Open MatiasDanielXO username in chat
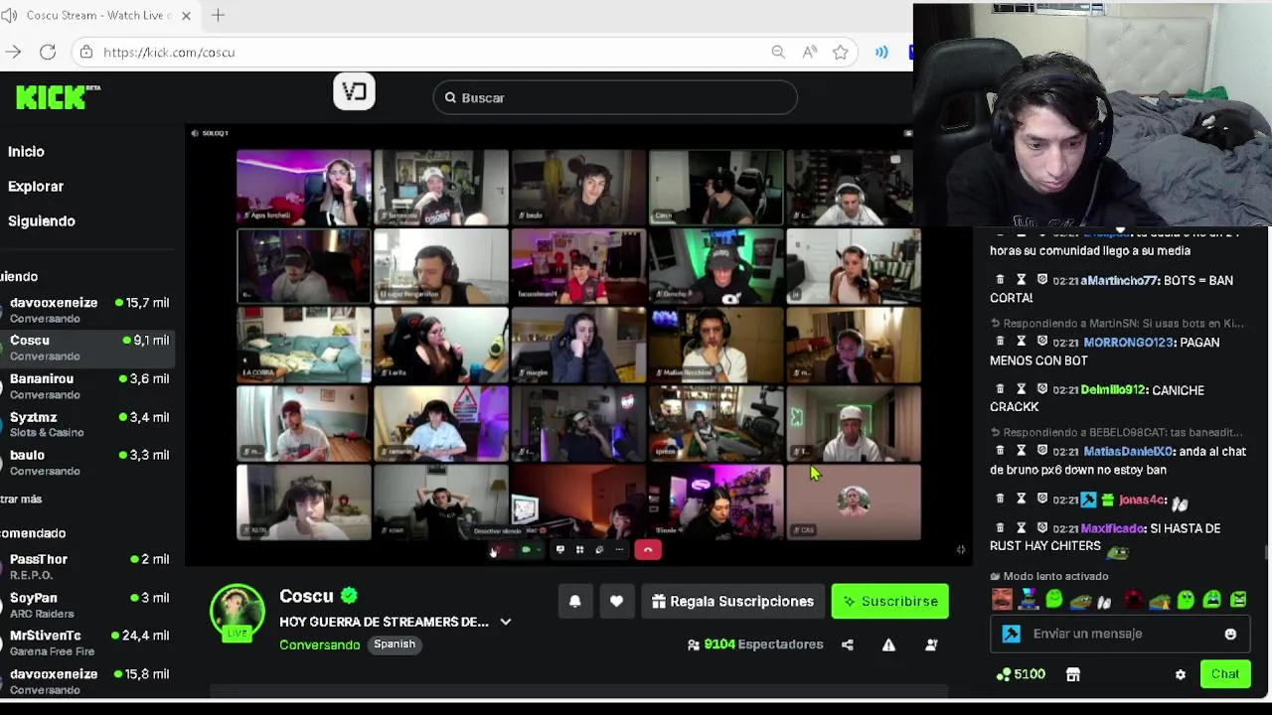Screen dimensions: 1272x715 (x=1127, y=451)
